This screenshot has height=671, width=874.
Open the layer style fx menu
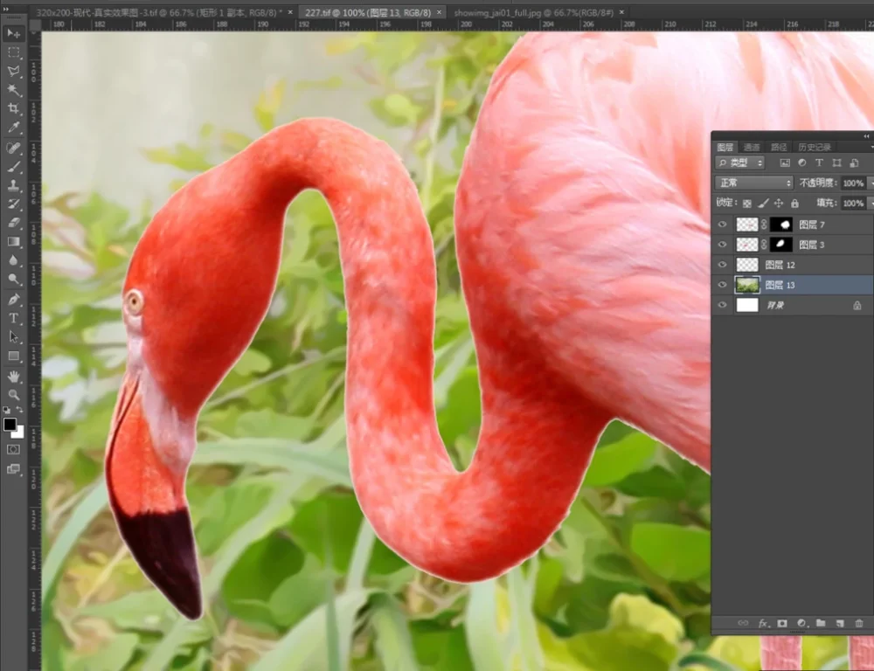coord(763,623)
